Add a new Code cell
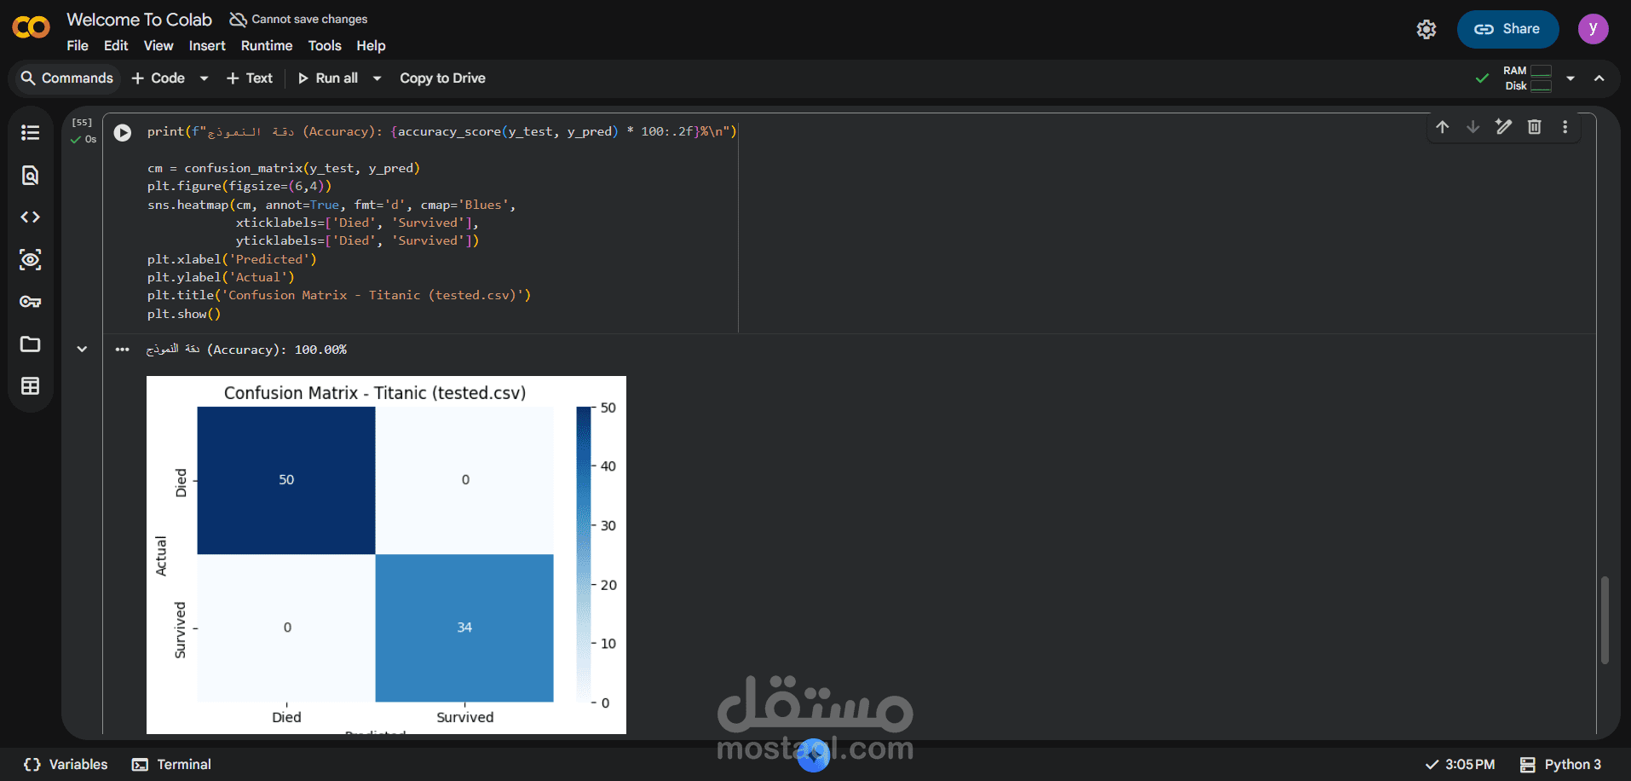The width and height of the screenshot is (1631, 781). pos(158,78)
